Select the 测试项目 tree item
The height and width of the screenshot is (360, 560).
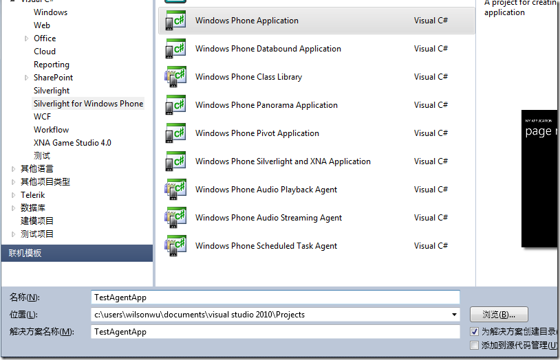pyautogui.click(x=36, y=234)
